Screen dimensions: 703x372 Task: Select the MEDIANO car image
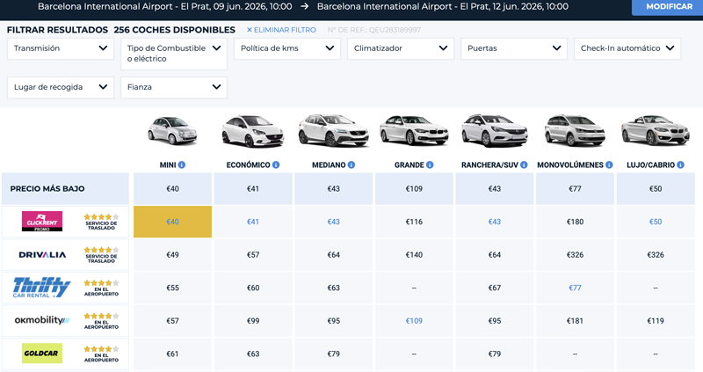click(334, 130)
